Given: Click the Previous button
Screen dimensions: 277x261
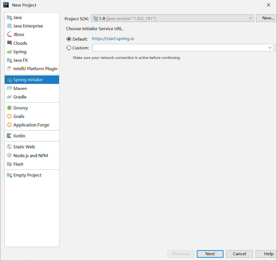Looking at the screenshot, I should click(x=181, y=254).
